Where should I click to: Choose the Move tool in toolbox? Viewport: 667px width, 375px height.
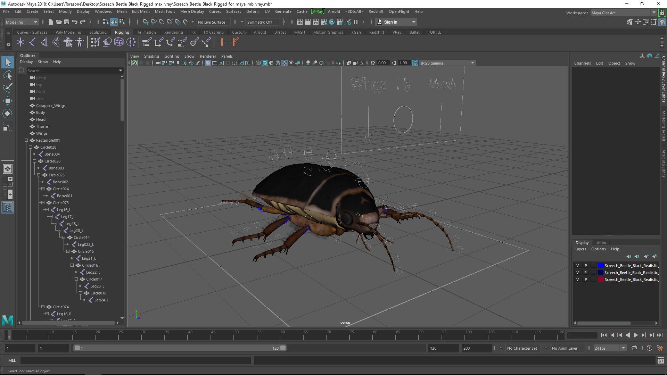8,101
